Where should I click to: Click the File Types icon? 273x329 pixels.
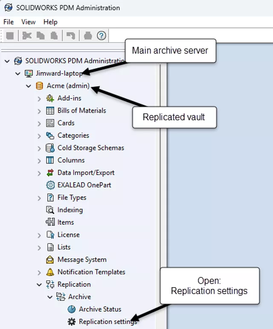pyautogui.click(x=50, y=198)
